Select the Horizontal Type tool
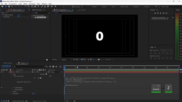Image resolution: width=182 pixels, height=102 pixels. (x=38, y=7)
